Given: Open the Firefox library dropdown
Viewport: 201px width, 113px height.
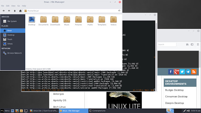Looking at the screenshot, I should [187, 44].
